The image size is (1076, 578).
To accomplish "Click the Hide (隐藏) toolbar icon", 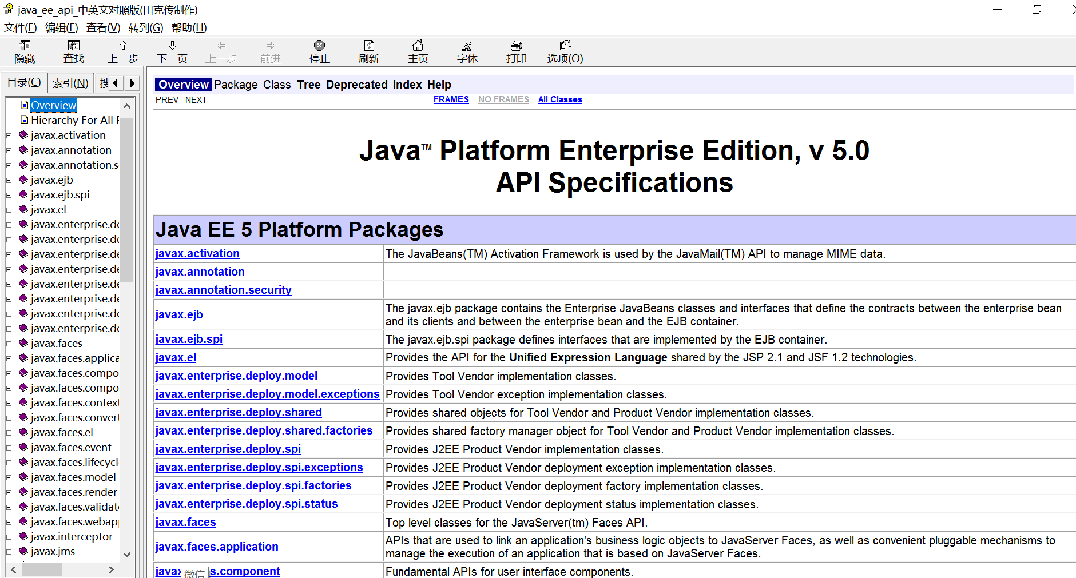I will pos(25,46).
